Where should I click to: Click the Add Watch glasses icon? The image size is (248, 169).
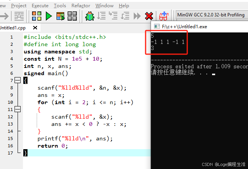(164, 16)
